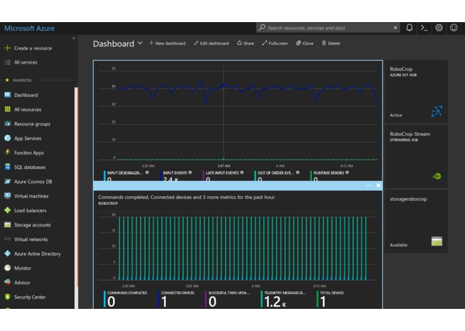This screenshot has width=465, height=331.
Task: Send feedback with smiley icon
Action: [454, 28]
